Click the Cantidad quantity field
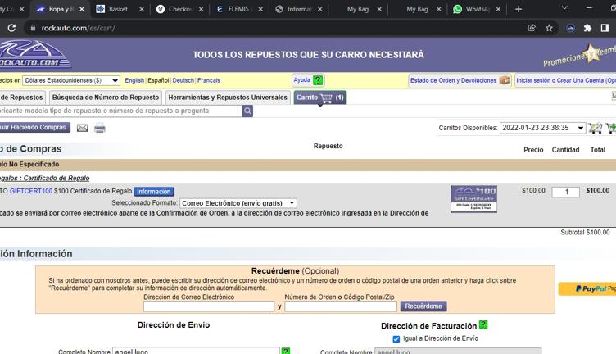This screenshot has height=354, width=616. (566, 192)
